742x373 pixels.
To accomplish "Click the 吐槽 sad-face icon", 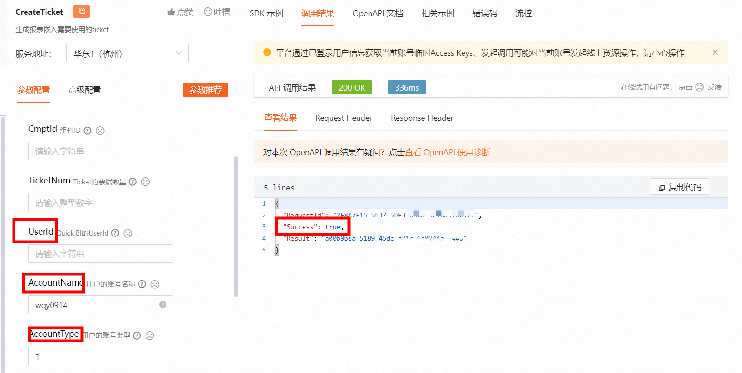I will (x=208, y=12).
